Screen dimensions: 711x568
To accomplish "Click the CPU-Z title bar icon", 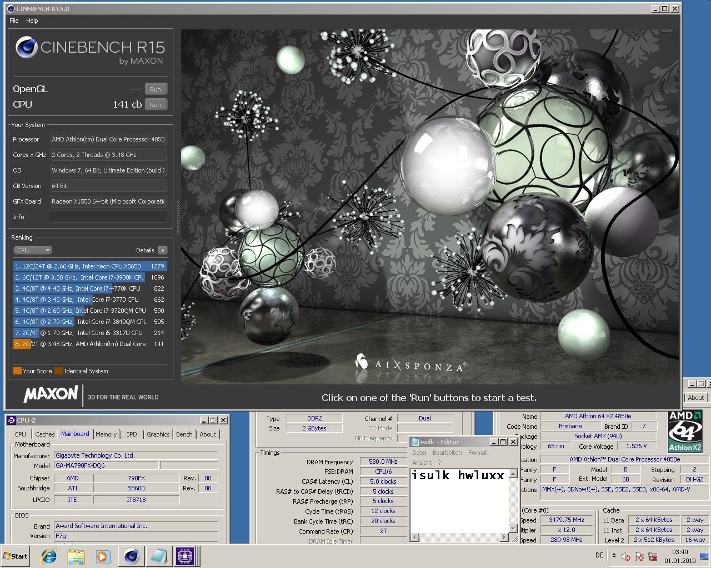I will pyautogui.click(x=12, y=420).
